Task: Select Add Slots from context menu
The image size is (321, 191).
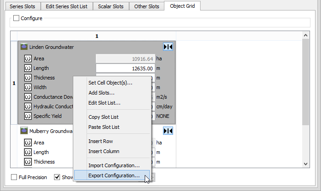Action: [x=101, y=93]
